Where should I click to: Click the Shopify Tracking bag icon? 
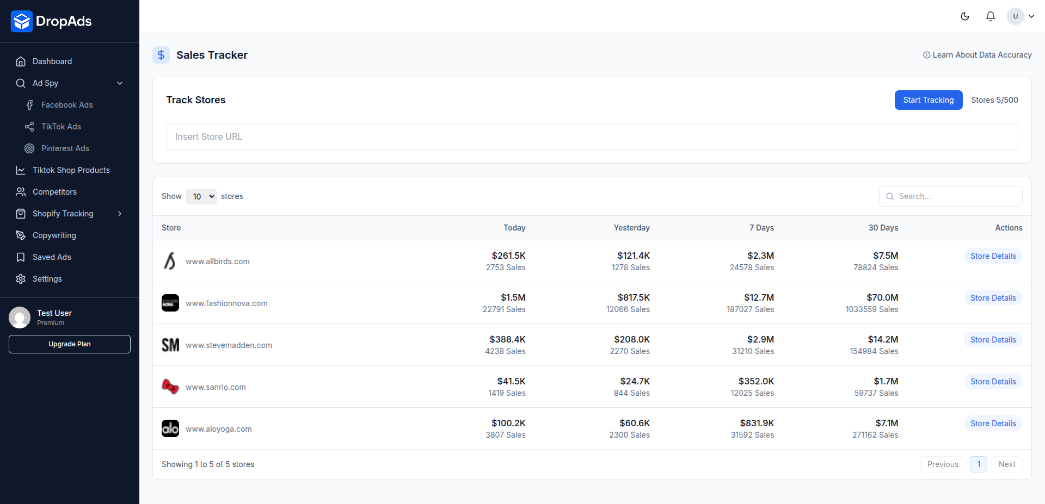(21, 214)
